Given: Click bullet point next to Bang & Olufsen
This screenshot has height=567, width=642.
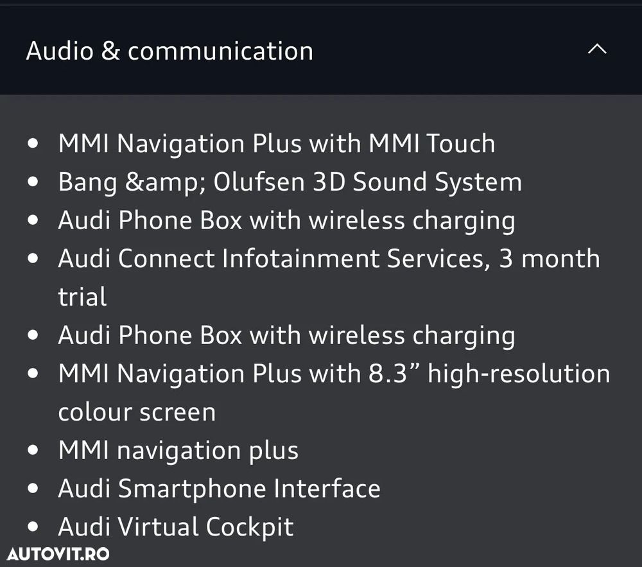Looking at the screenshot, I should (34, 182).
